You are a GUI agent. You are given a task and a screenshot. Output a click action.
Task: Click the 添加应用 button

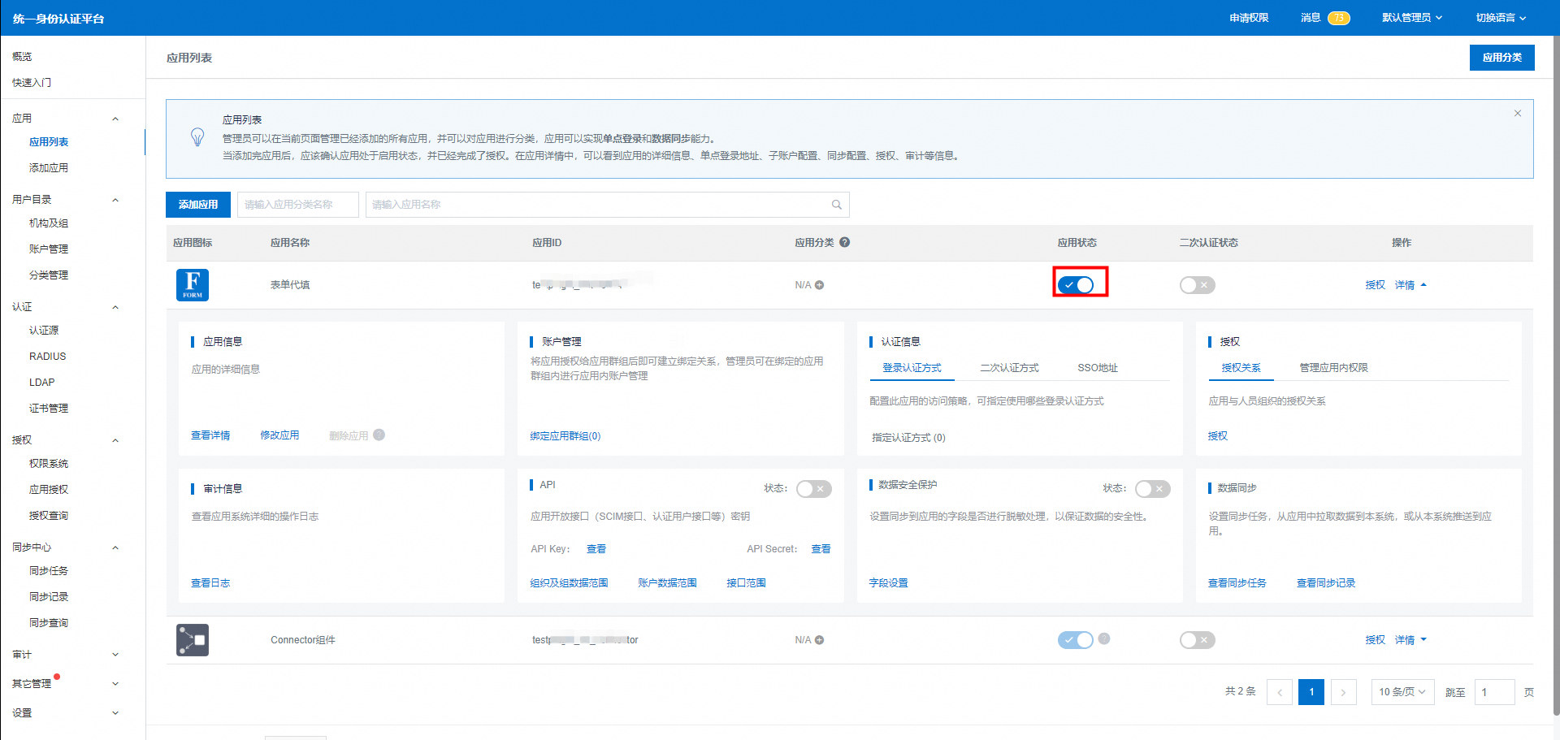(198, 205)
